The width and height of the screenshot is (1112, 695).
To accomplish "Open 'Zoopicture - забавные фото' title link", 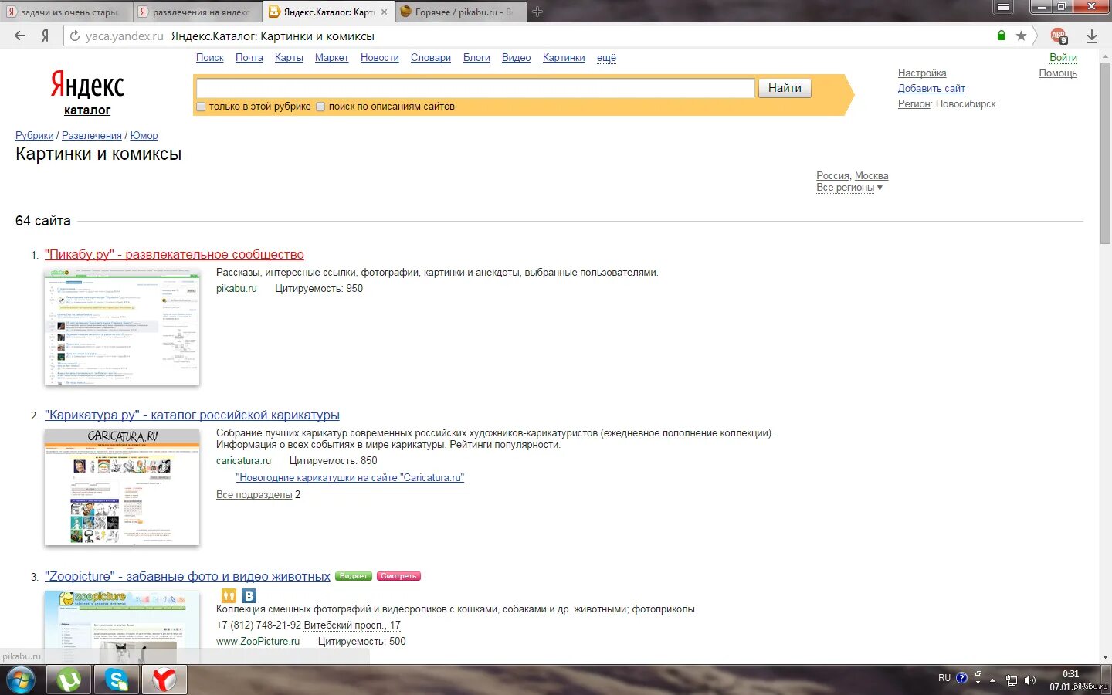I will tap(188, 577).
